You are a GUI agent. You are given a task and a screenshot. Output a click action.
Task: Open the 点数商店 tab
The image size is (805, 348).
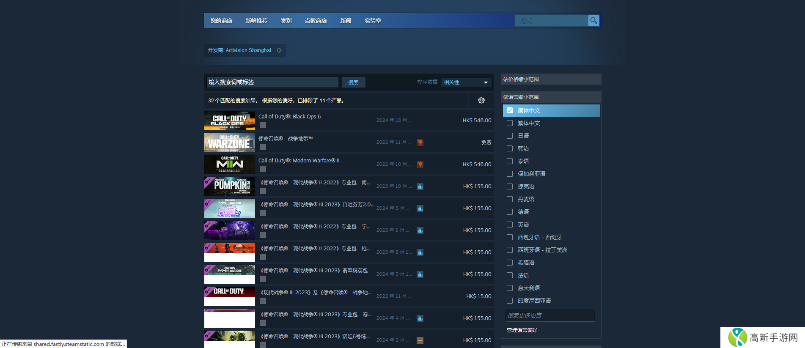316,21
